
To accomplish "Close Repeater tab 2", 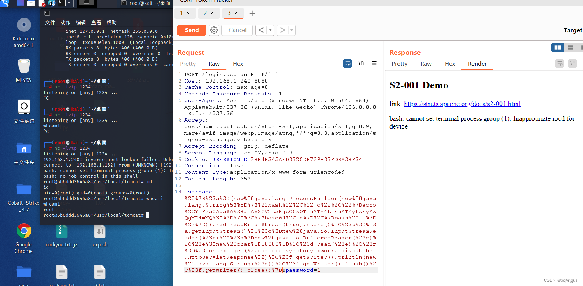I will tap(212, 13).
